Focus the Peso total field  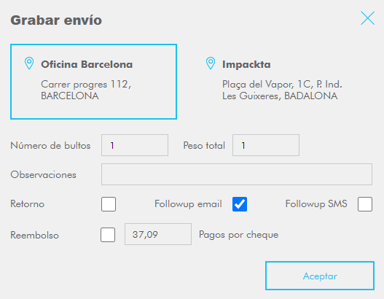click(x=266, y=145)
